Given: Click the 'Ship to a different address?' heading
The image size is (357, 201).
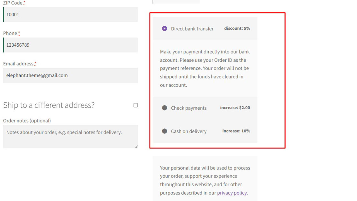Looking at the screenshot, I should (x=49, y=105).
